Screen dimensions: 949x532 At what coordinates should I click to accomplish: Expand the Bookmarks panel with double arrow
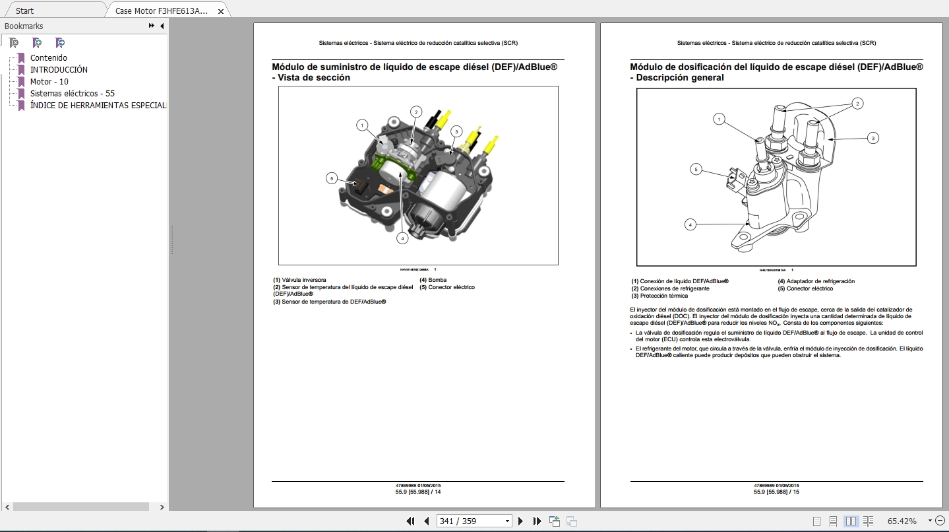[152, 26]
